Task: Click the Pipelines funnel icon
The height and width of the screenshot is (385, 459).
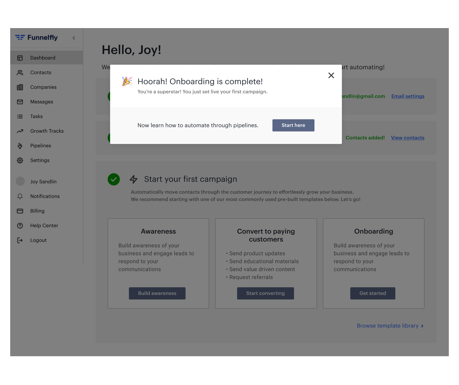Action: click(20, 146)
